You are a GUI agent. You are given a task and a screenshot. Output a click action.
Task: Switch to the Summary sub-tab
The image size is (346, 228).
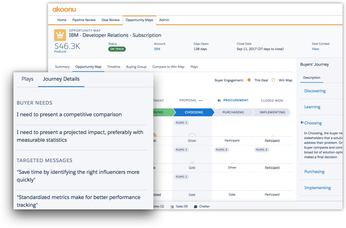pos(62,67)
